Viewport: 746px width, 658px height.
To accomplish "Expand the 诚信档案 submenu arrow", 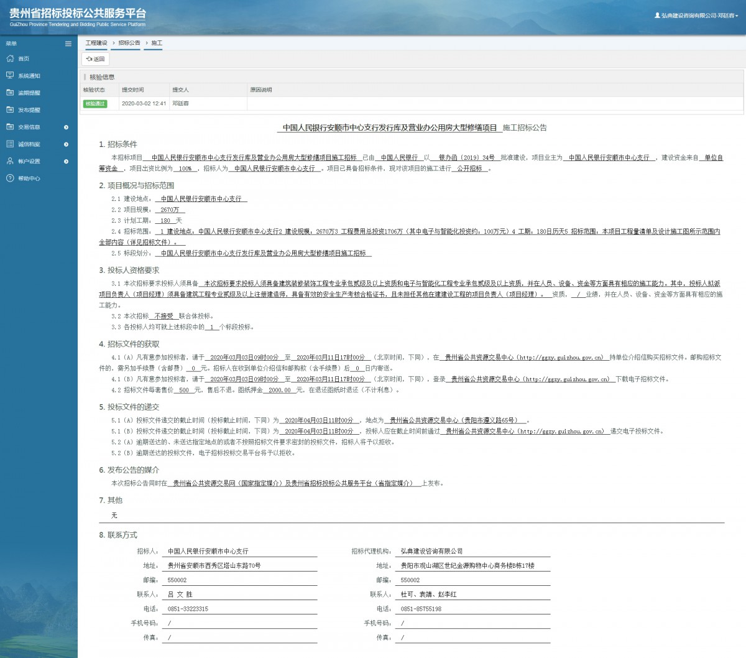I will [x=67, y=144].
